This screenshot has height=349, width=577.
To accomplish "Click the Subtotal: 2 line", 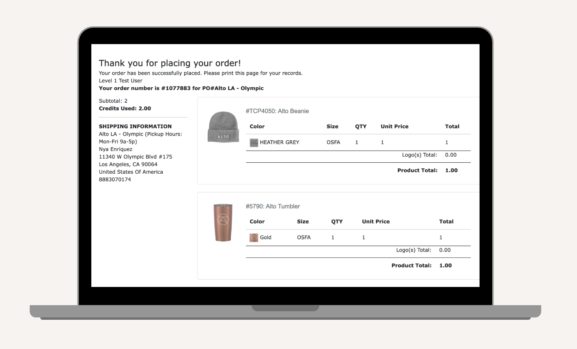I will (113, 101).
